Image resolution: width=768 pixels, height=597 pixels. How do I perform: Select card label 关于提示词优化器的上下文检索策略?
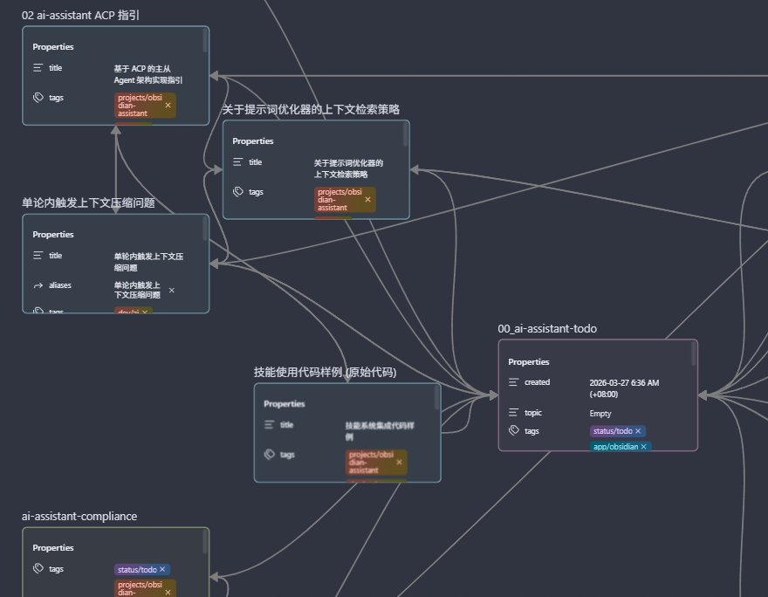point(311,109)
